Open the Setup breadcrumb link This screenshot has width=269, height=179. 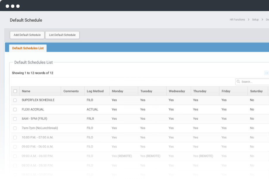coord(255,20)
